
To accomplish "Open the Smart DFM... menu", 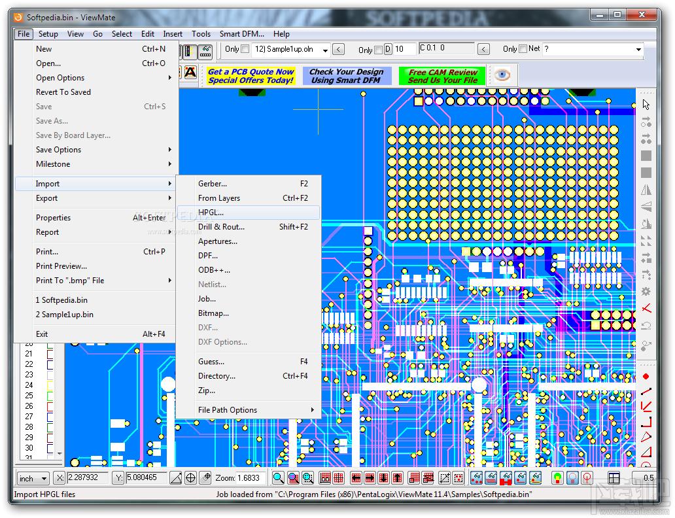I will 242,34.
